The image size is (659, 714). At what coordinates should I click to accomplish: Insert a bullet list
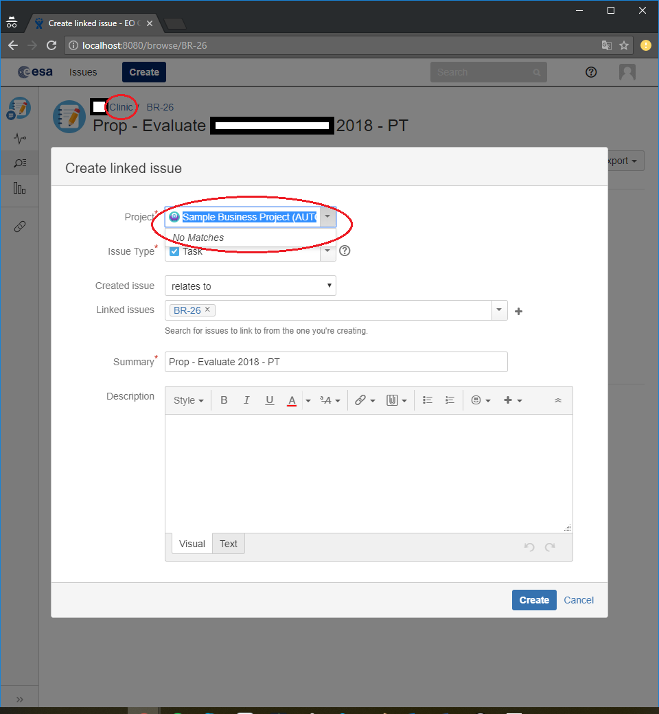(427, 400)
